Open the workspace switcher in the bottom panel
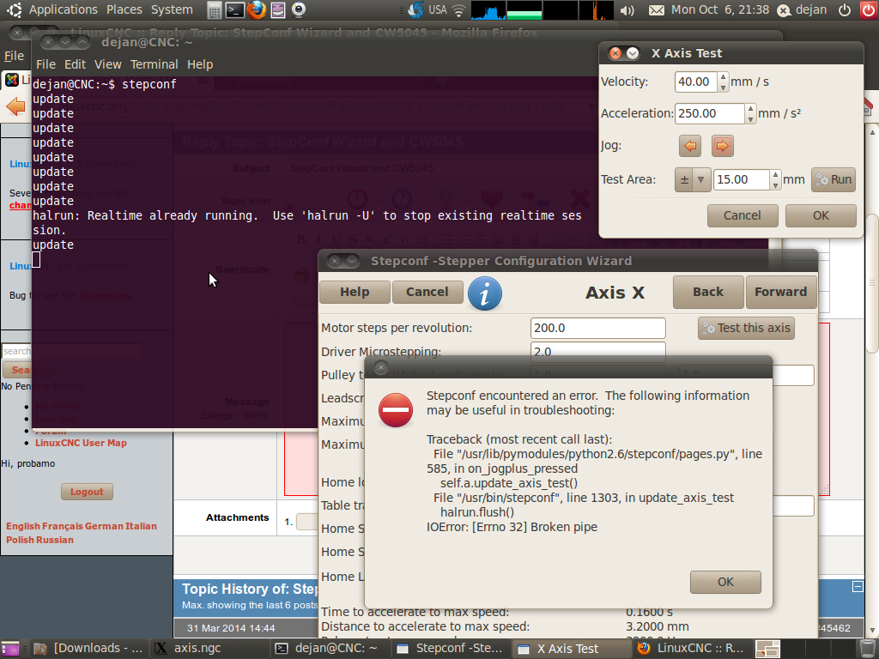The height and width of the screenshot is (659, 879). (x=767, y=649)
